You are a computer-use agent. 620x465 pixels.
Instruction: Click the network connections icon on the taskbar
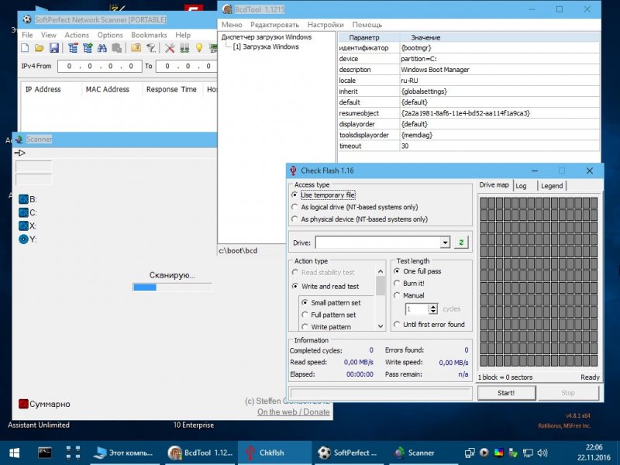528,453
